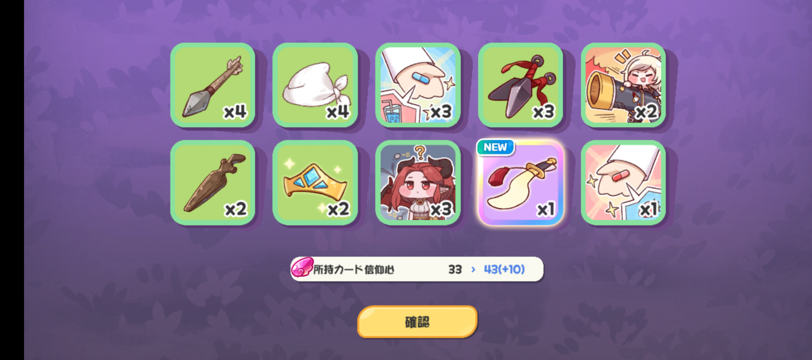Image resolution: width=812 pixels, height=360 pixels.
Task: Select the wooden dagger item x2
Action: (213, 183)
